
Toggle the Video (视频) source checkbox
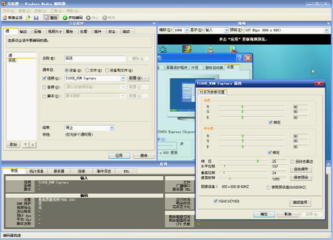tap(44, 78)
